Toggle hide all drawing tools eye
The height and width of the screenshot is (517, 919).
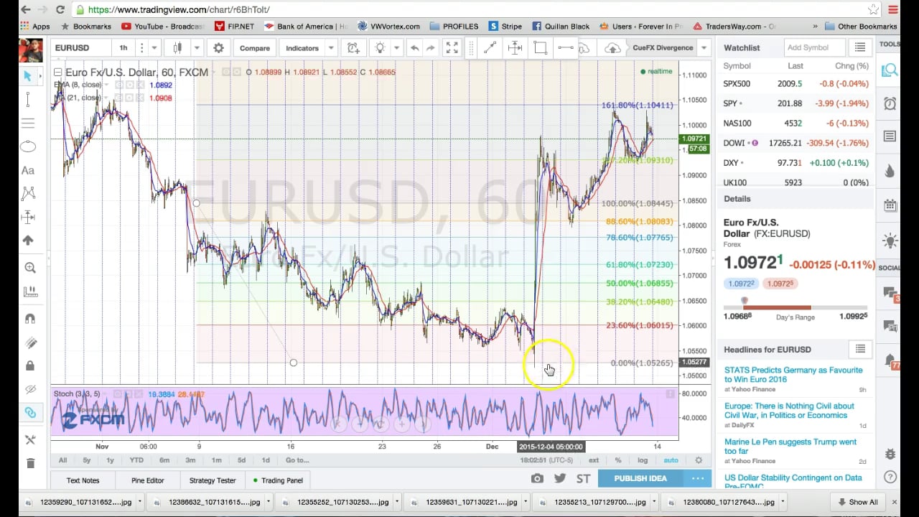pyautogui.click(x=29, y=389)
